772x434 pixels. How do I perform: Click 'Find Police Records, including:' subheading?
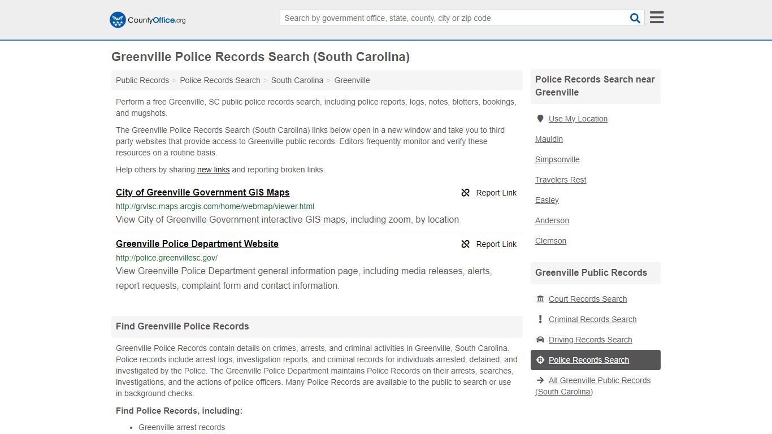point(179,411)
